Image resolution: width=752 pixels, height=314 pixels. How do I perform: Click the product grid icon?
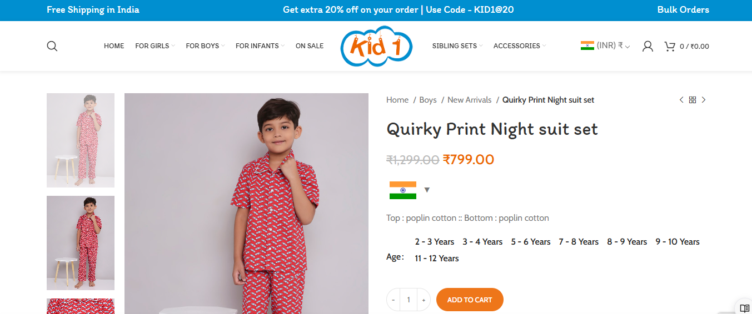693,100
